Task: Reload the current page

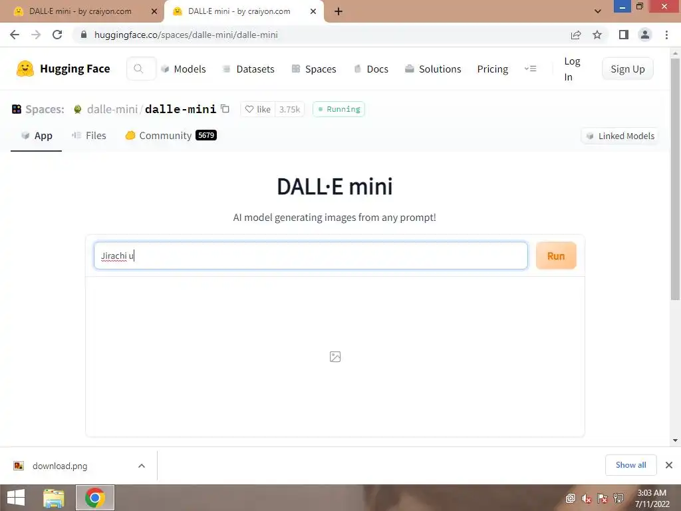Action: (x=57, y=35)
